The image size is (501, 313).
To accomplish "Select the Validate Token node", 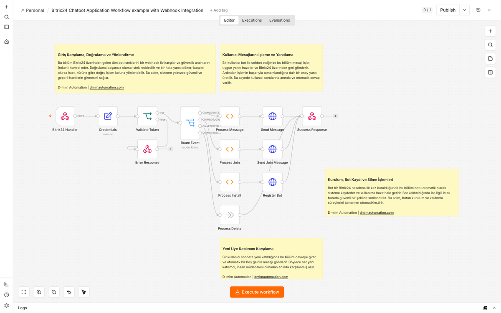I will 147,116.
